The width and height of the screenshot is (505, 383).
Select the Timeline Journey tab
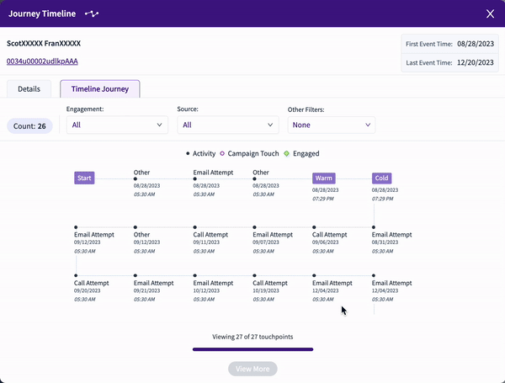pos(100,89)
